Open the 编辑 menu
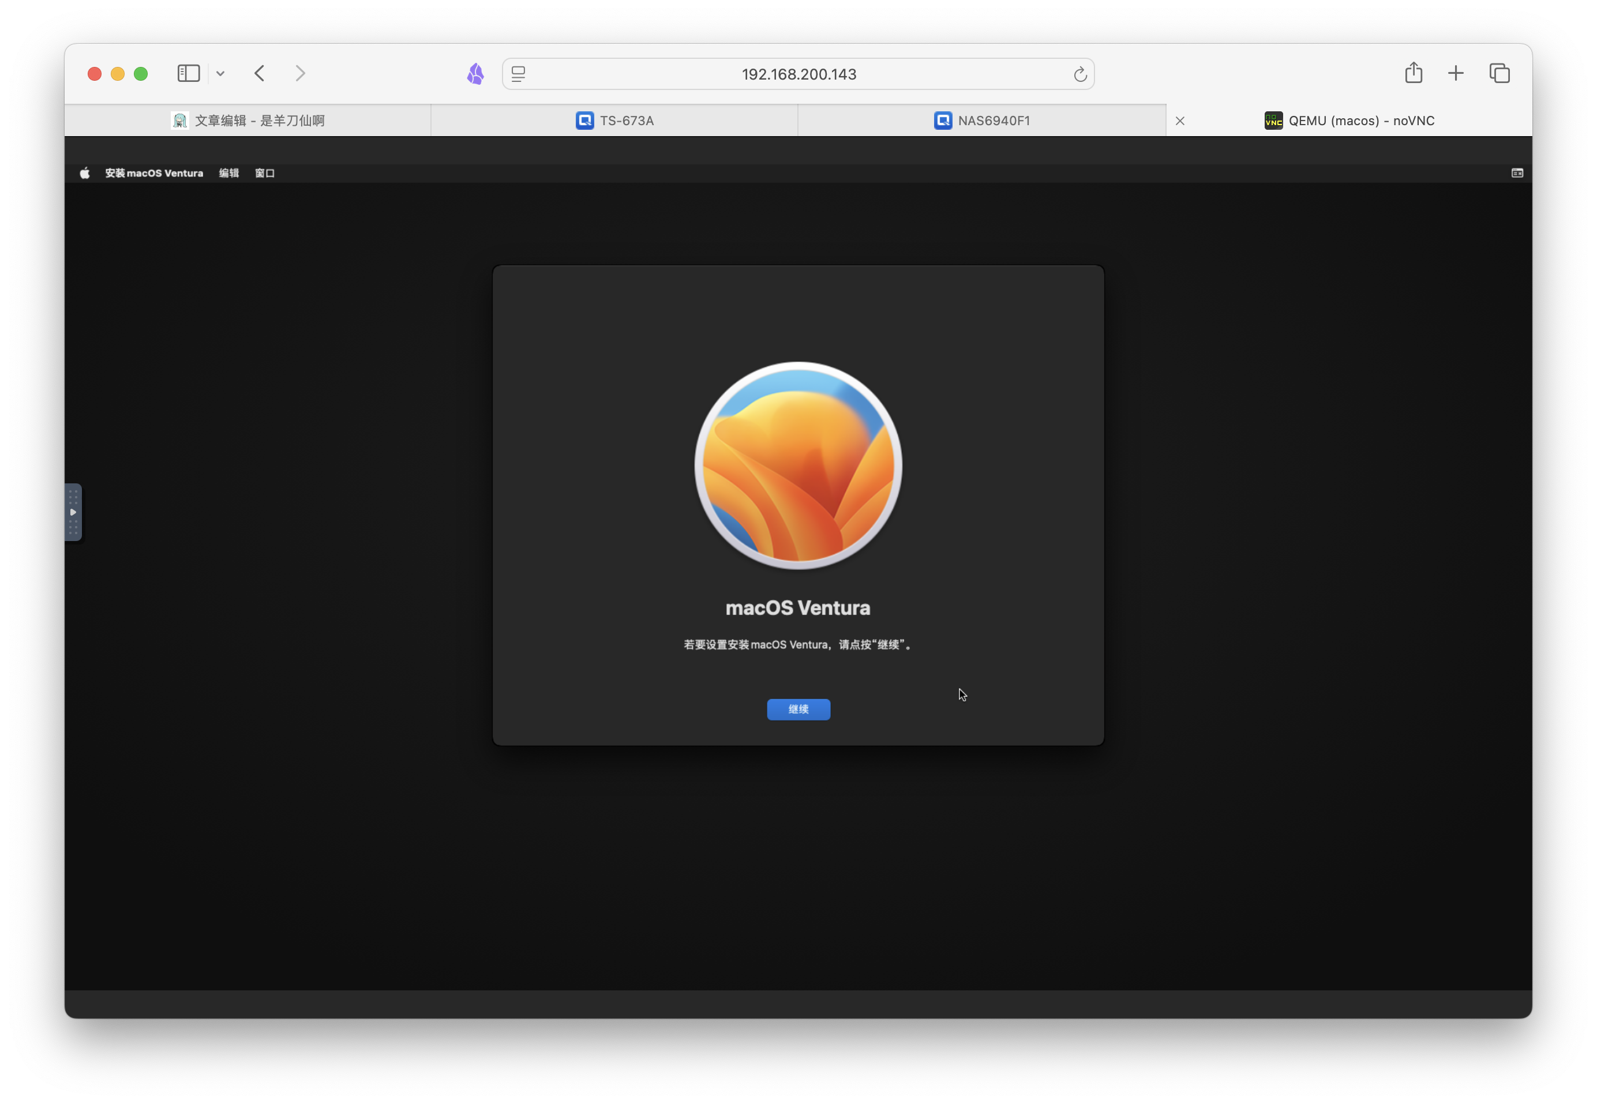Image resolution: width=1597 pixels, height=1104 pixels. [x=229, y=173]
